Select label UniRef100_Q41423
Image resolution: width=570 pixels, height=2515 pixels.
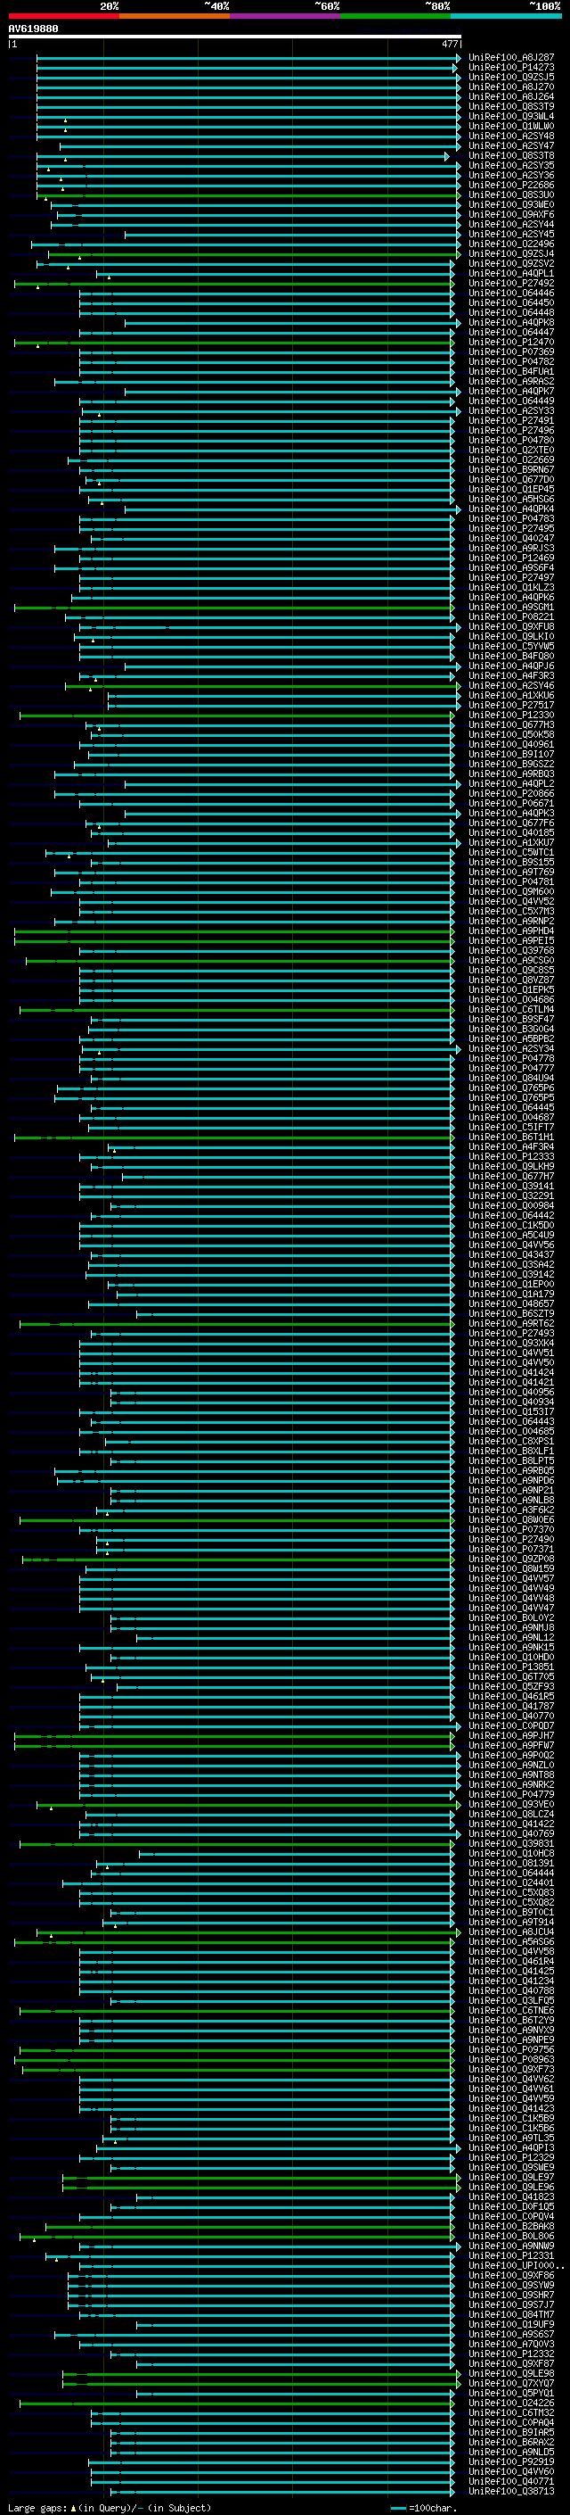point(511,2109)
